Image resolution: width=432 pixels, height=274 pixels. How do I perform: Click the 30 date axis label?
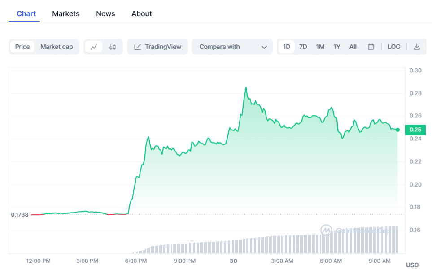coord(233,261)
